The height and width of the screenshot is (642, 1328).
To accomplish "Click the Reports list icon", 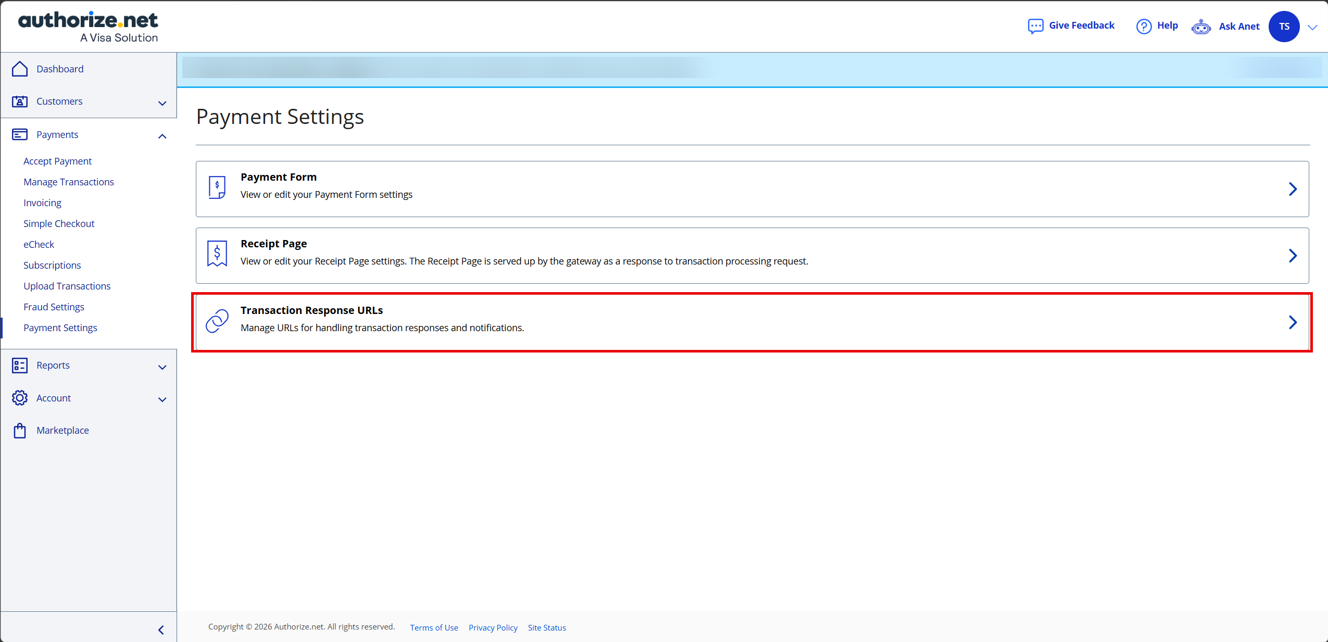I will coord(20,366).
